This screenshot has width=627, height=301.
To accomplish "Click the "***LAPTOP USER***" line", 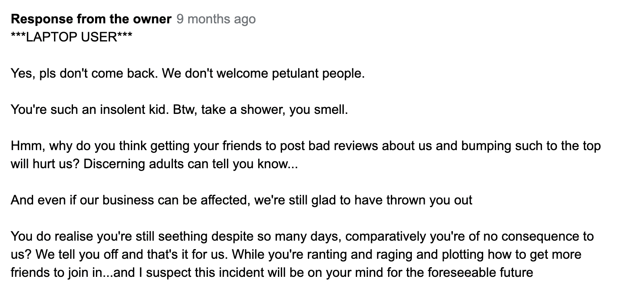I will 72,37.
